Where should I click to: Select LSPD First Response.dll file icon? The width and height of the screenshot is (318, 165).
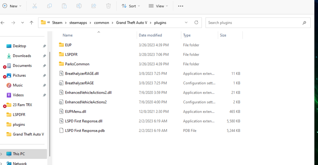pyautogui.click(x=61, y=121)
